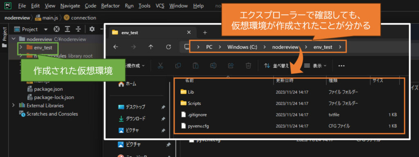The image size is (419, 157).
Task: Click the Cut scissors icon
Action: (x=160, y=66)
